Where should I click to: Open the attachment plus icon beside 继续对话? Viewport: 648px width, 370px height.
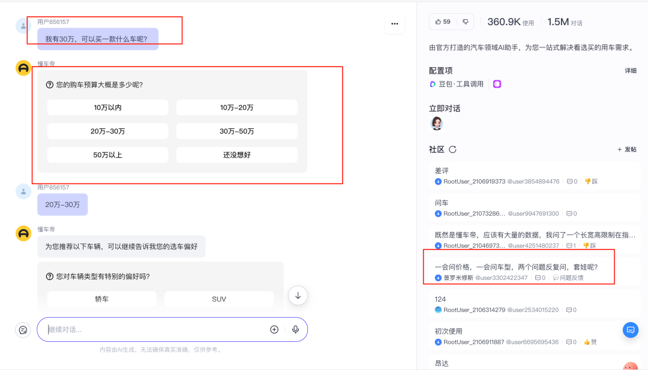pos(274,329)
